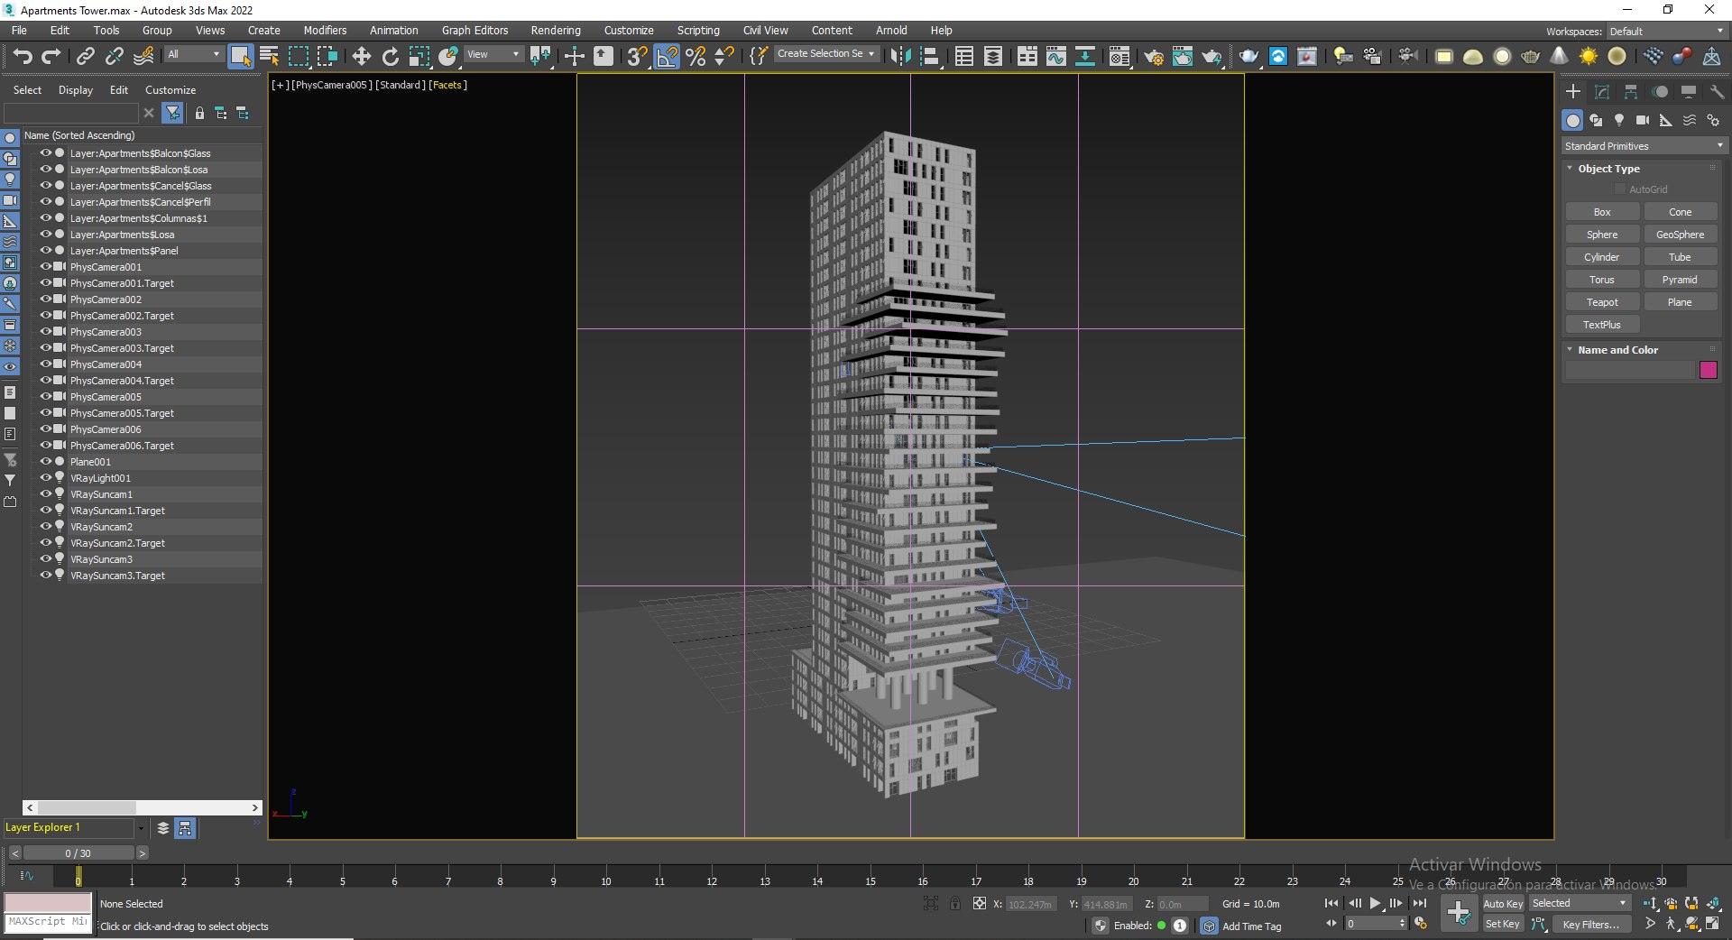Image resolution: width=1732 pixels, height=940 pixels.
Task: Open the Utilities wrench panel icon
Action: pos(1717,92)
